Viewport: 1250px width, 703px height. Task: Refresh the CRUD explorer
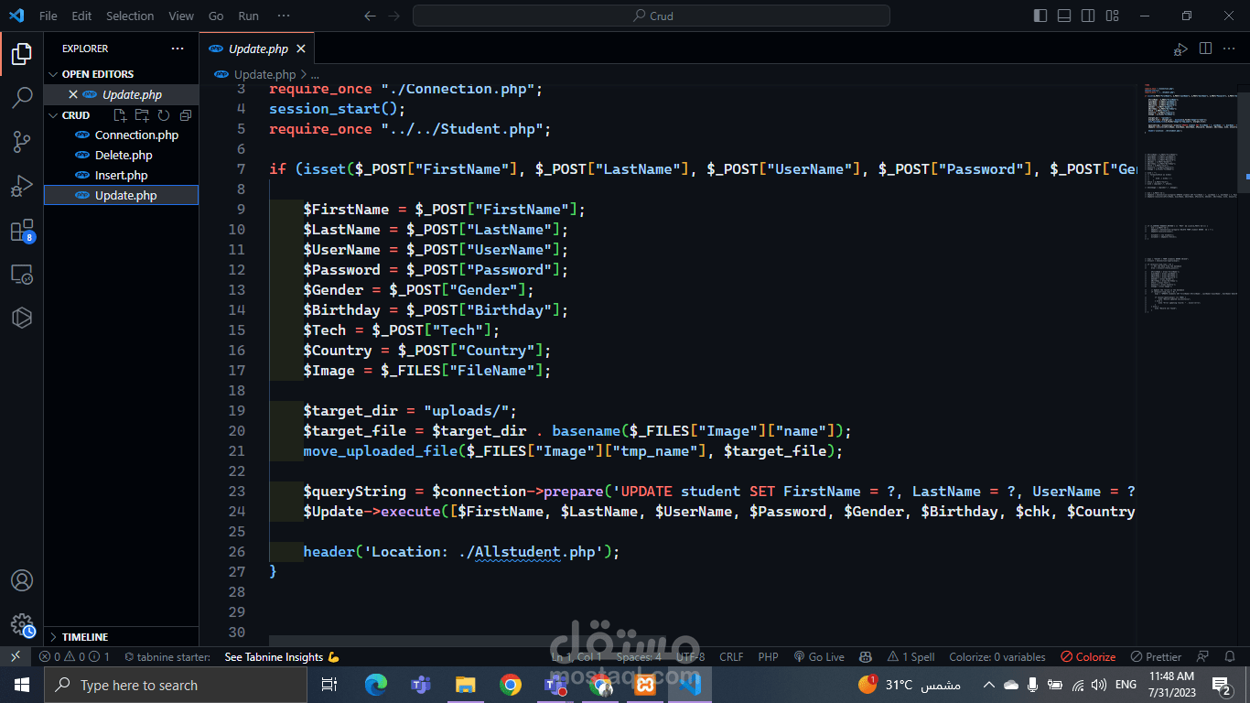[164, 115]
